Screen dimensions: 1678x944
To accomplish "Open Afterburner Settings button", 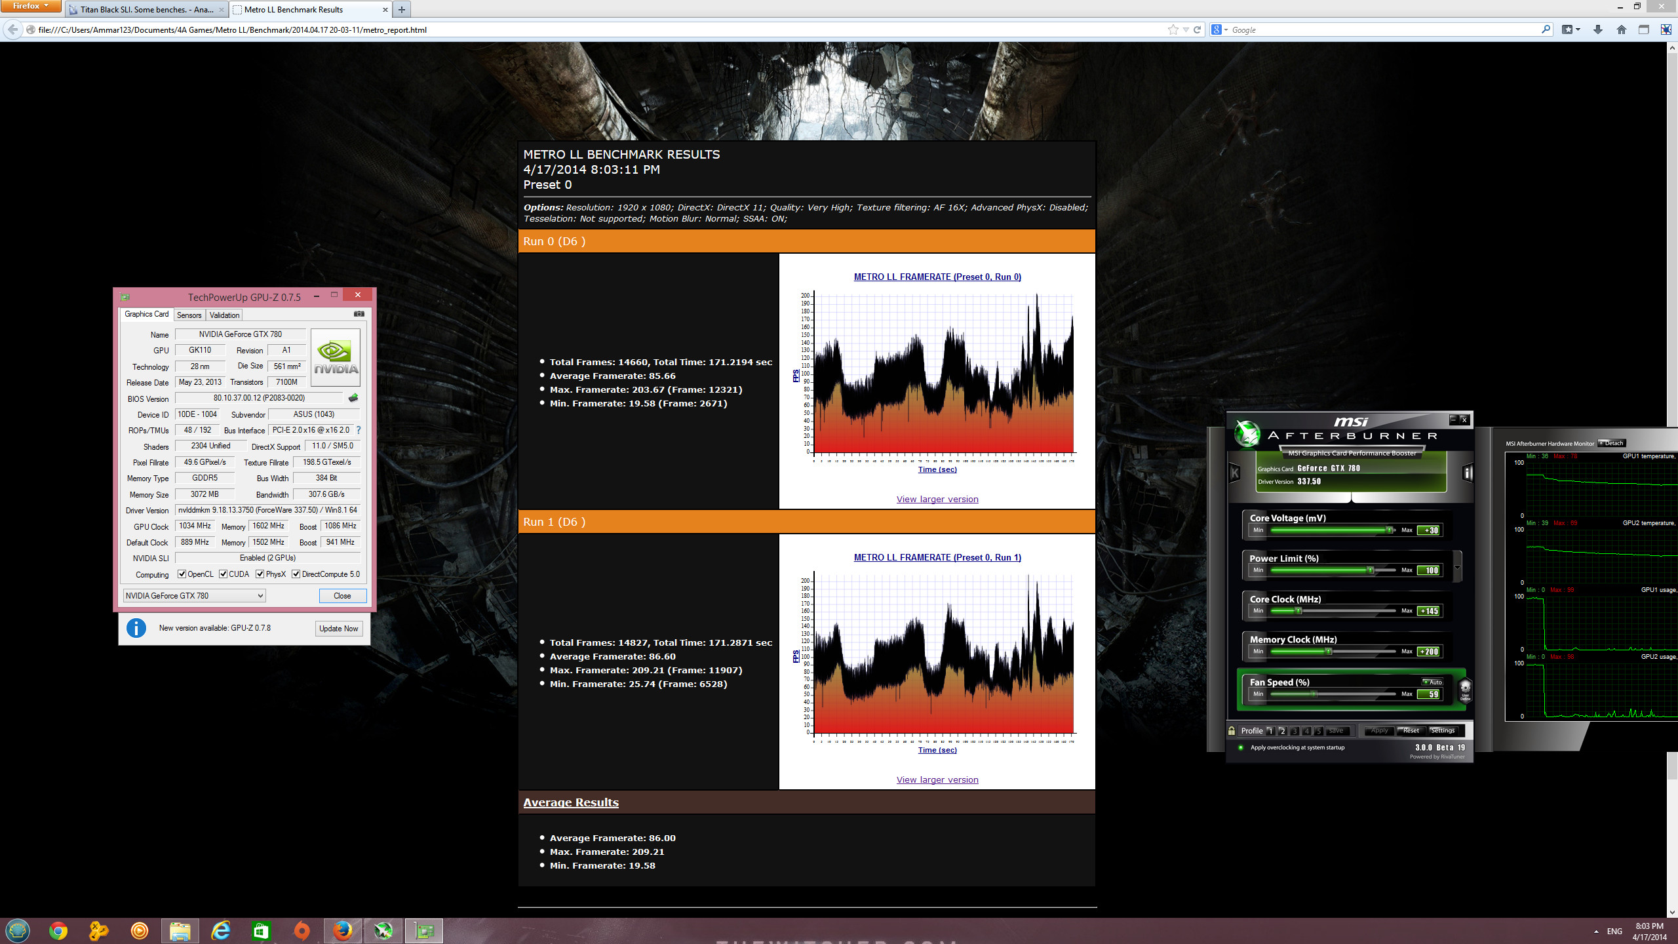I will [1442, 731].
